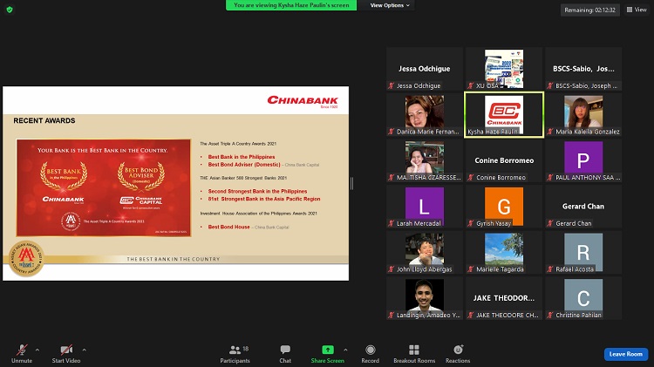
Task: Select Gyrish Yasay tile with G avatar
Action: pos(504,207)
